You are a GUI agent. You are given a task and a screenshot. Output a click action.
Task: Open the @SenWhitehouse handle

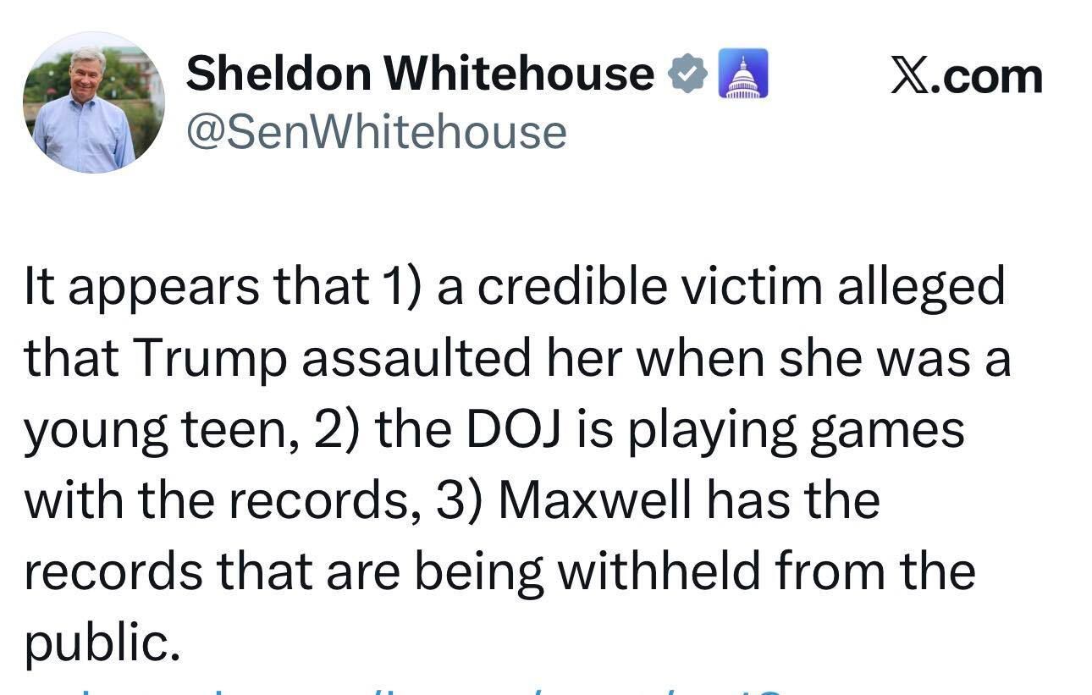tap(376, 133)
